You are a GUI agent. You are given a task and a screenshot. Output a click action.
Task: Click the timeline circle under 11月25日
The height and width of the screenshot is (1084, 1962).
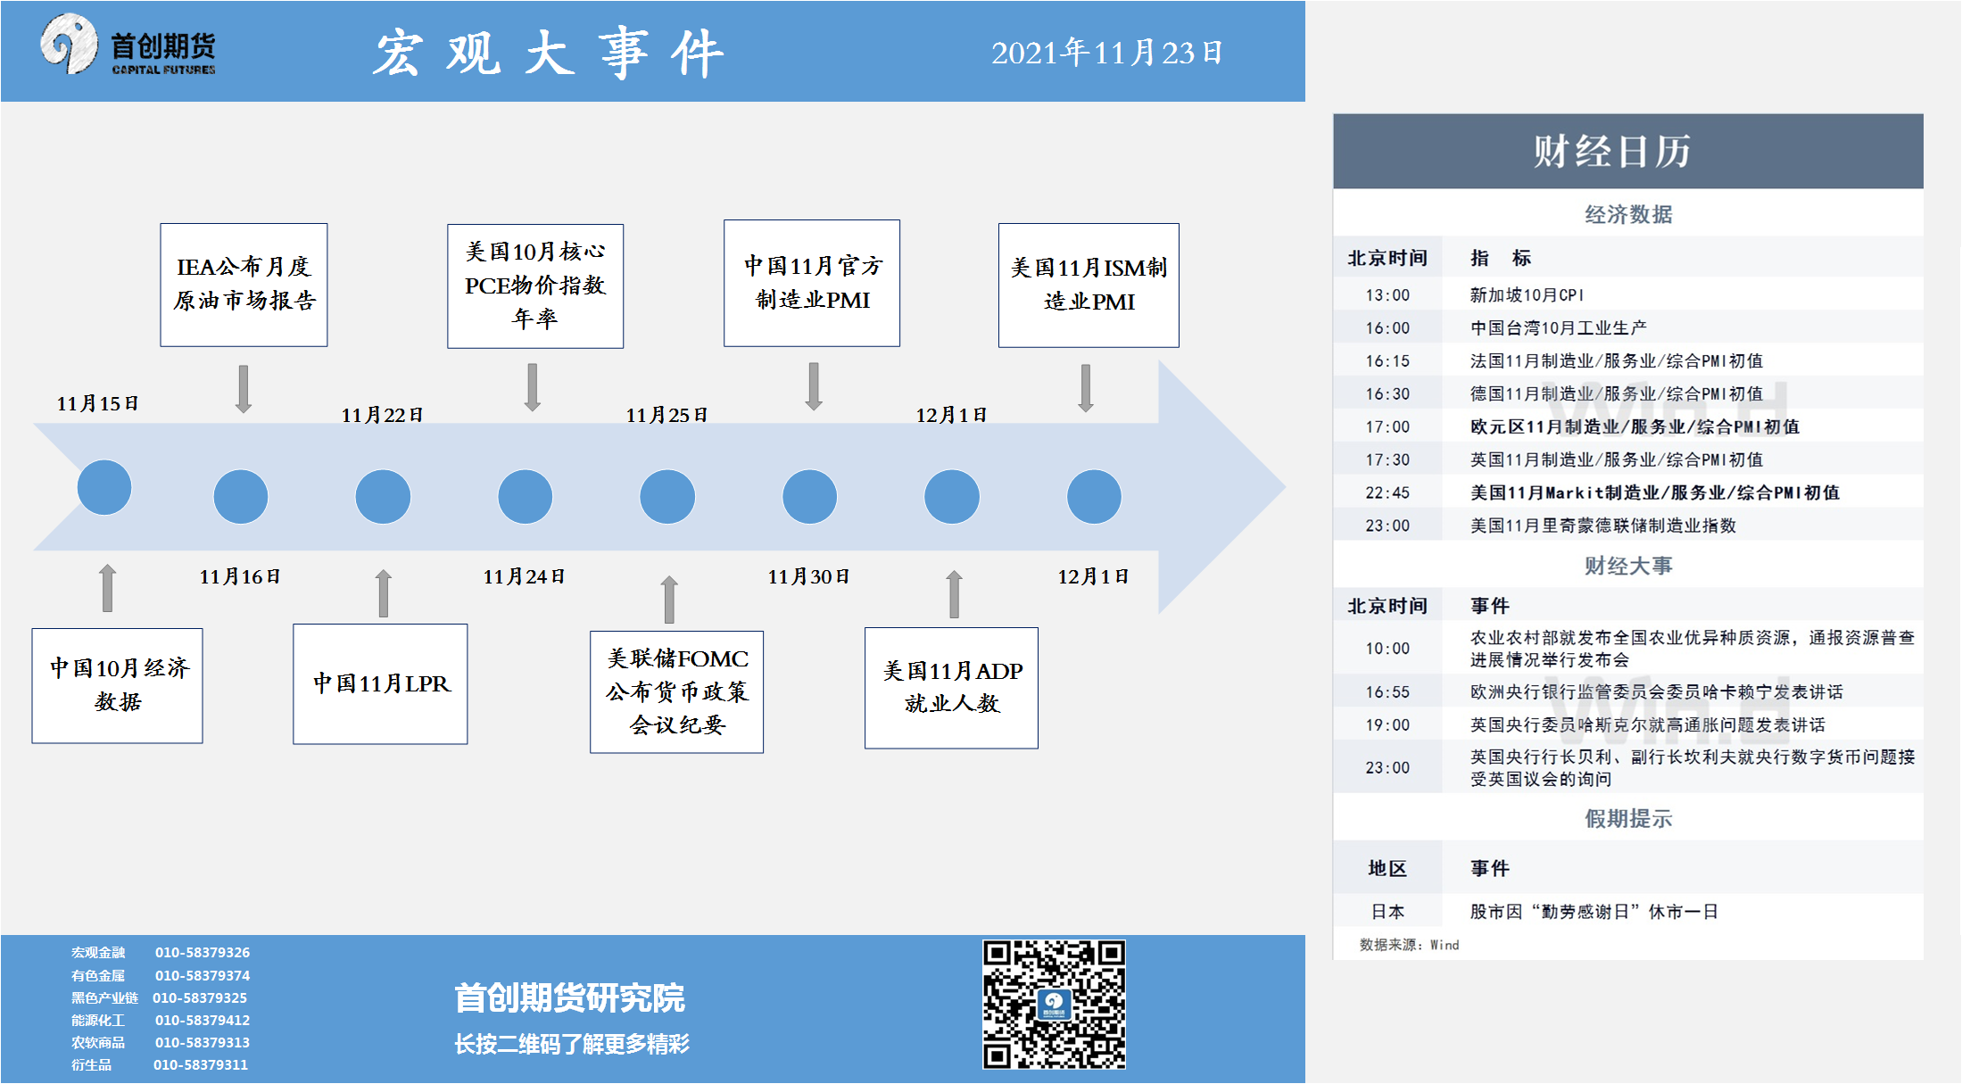pyautogui.click(x=667, y=497)
